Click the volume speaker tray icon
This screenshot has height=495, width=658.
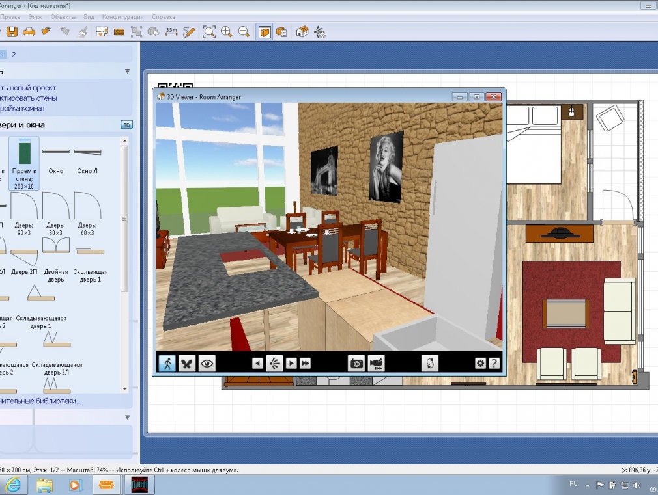point(637,485)
